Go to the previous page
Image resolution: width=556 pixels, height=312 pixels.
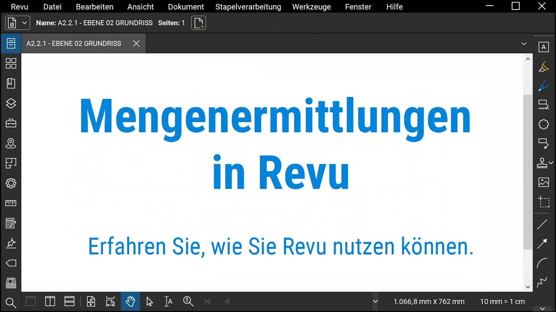point(227,302)
